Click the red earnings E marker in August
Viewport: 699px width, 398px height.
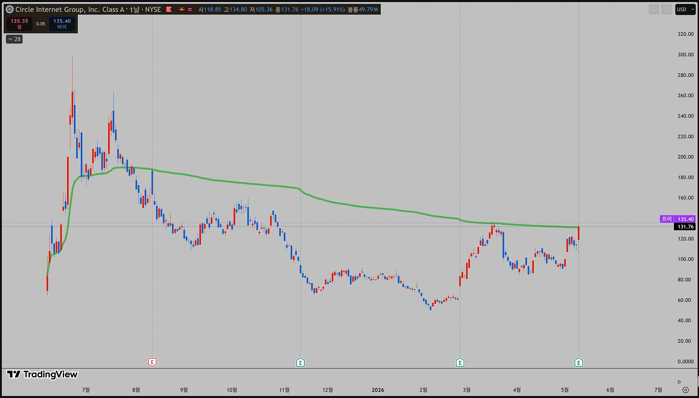tap(152, 362)
